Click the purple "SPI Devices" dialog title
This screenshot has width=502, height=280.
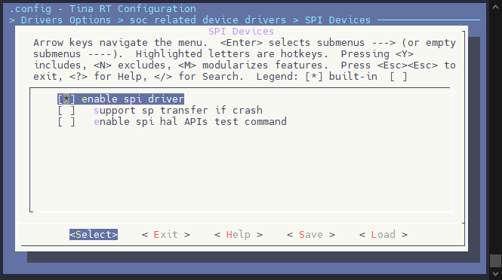point(241,32)
